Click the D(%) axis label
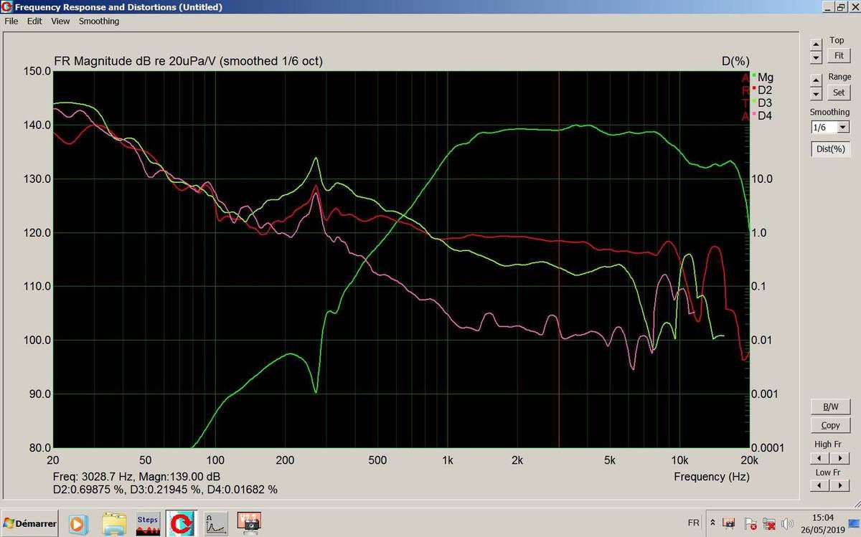This screenshot has height=537, width=861. click(x=735, y=62)
